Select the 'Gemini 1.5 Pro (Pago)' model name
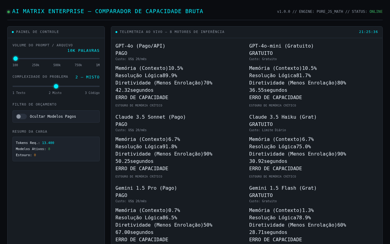Viewport: 390px width, 244px height. coord(146,188)
